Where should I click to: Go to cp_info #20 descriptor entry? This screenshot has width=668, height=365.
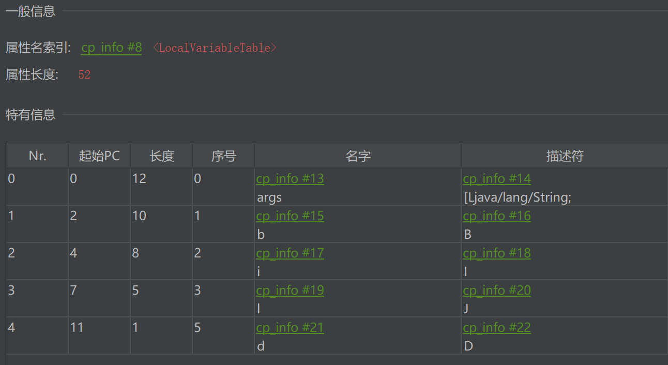(x=497, y=291)
